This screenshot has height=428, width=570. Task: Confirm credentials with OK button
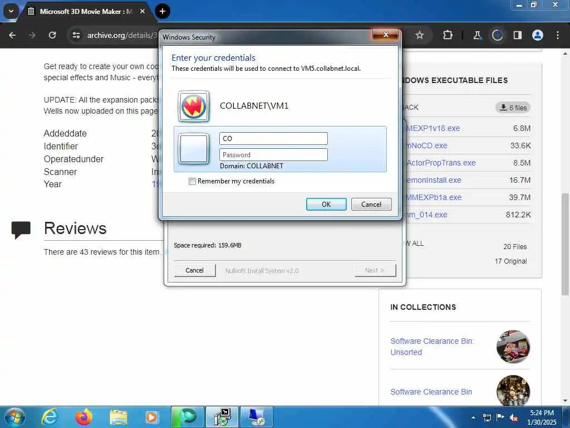(326, 204)
